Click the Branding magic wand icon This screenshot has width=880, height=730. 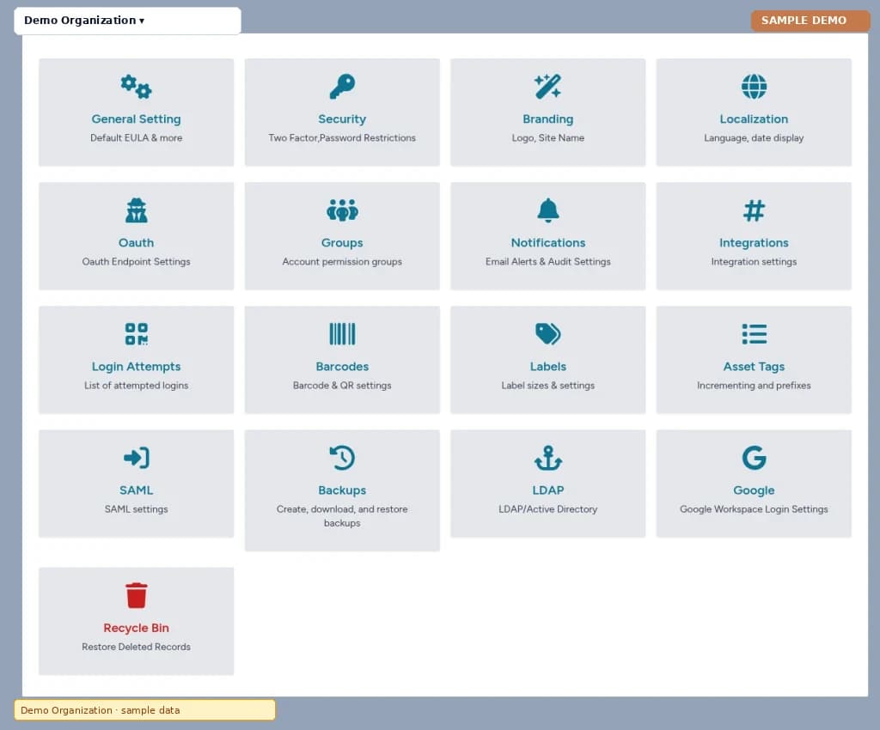tap(547, 87)
